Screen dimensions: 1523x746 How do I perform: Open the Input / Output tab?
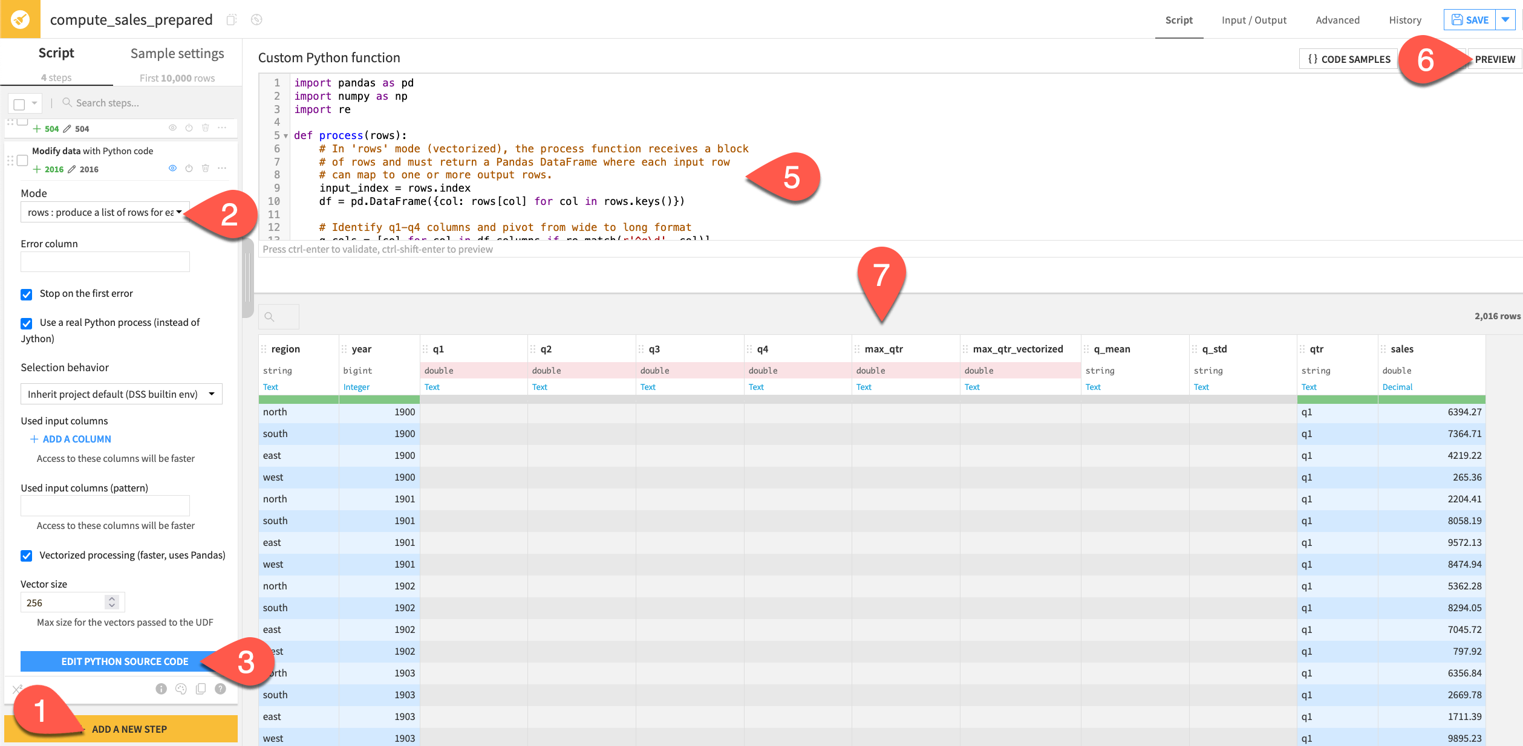click(1254, 20)
